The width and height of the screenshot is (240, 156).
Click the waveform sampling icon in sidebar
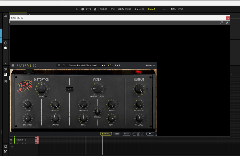point(5,81)
